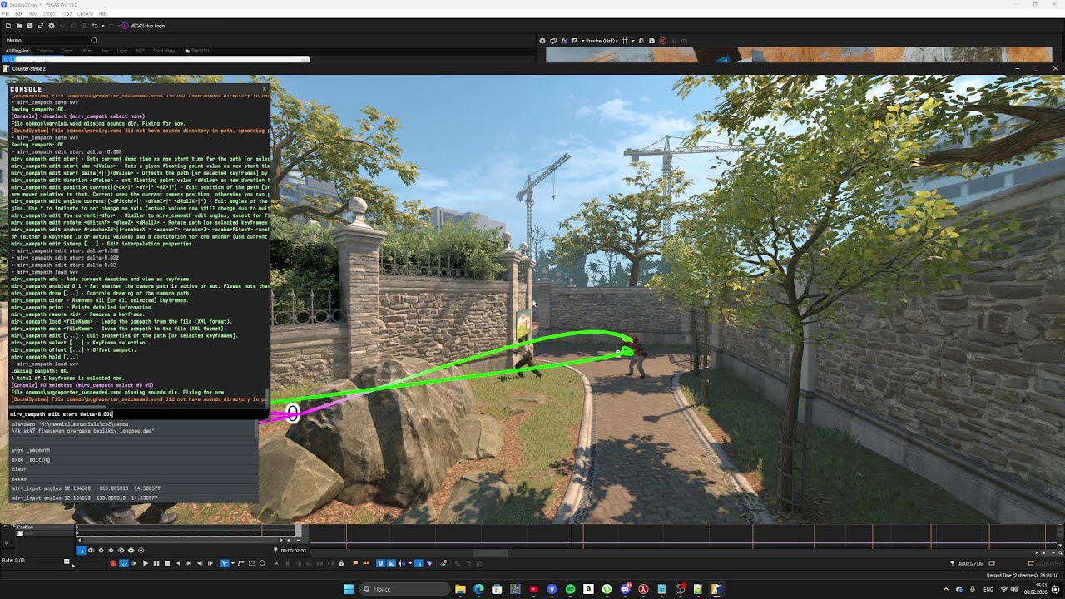1065x599 pixels.
Task: Click the Windows taskbar search box
Action: tap(403, 589)
